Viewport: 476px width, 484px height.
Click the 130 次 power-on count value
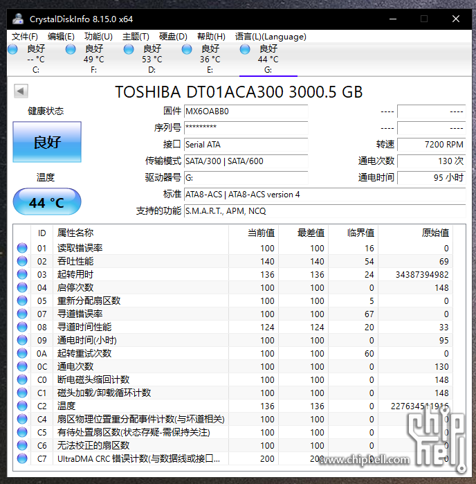pos(431,161)
